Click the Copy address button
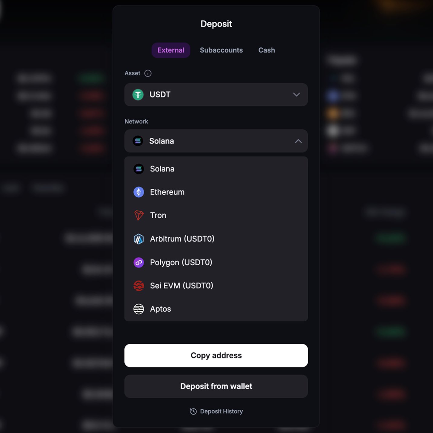 click(216, 355)
